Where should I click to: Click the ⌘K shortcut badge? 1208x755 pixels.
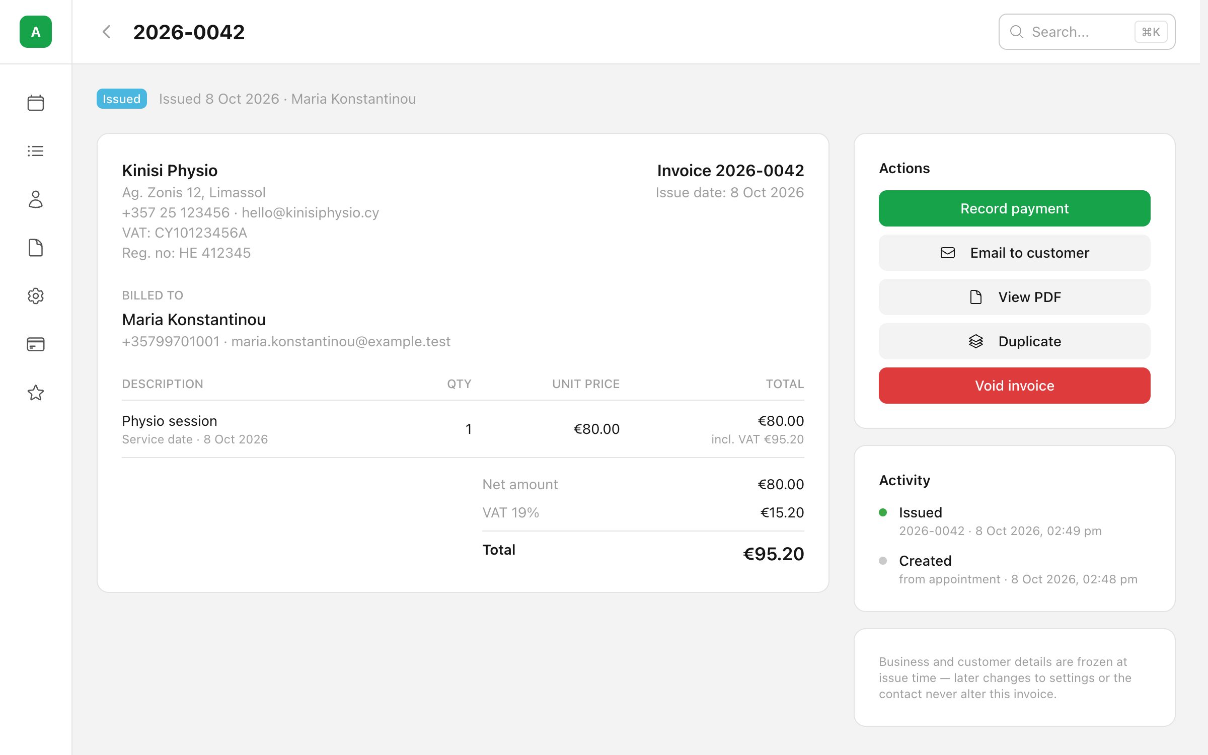coord(1151,32)
